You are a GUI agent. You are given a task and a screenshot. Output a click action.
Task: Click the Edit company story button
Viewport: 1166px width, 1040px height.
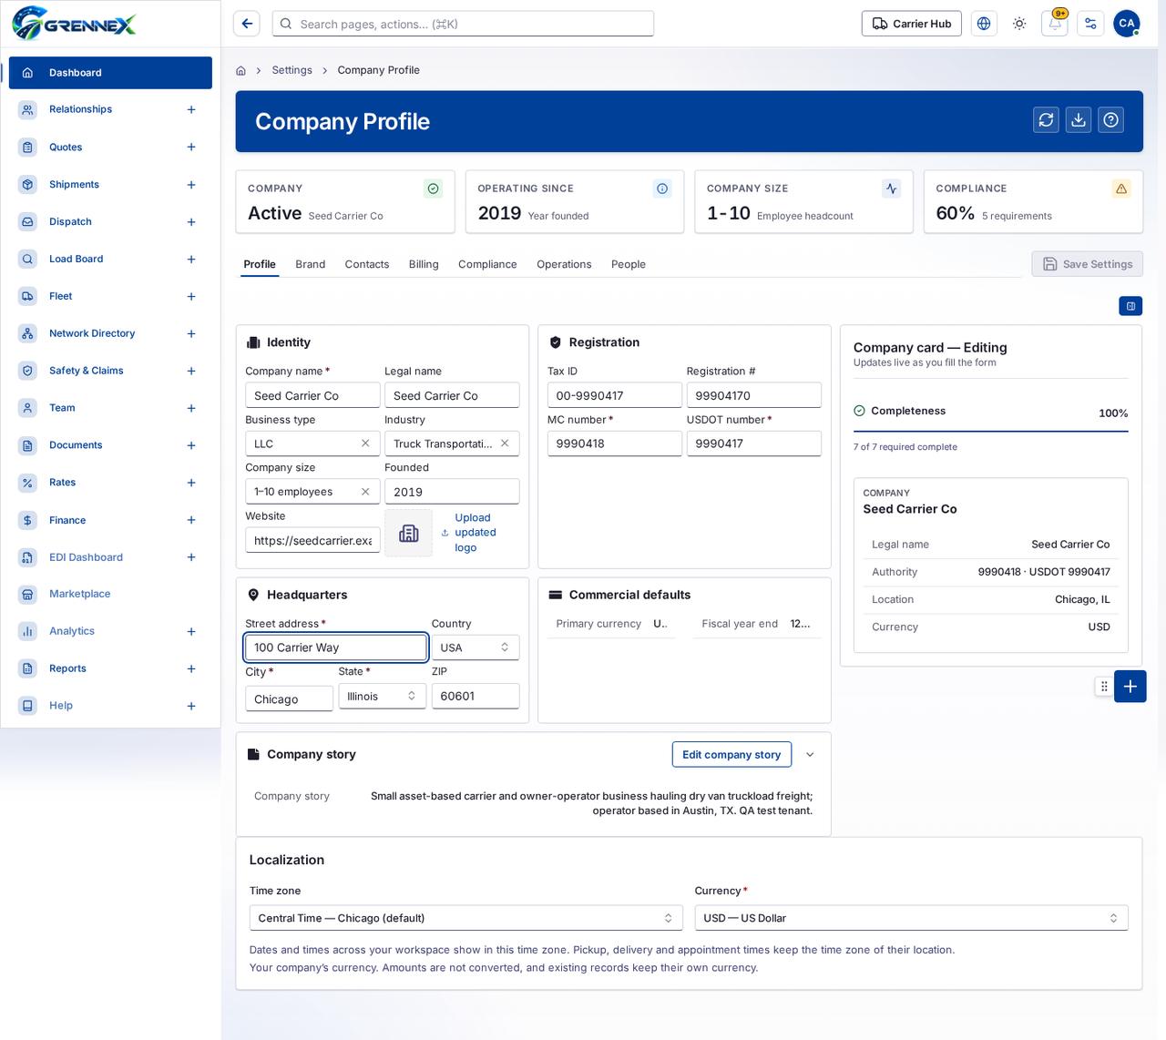pos(731,754)
